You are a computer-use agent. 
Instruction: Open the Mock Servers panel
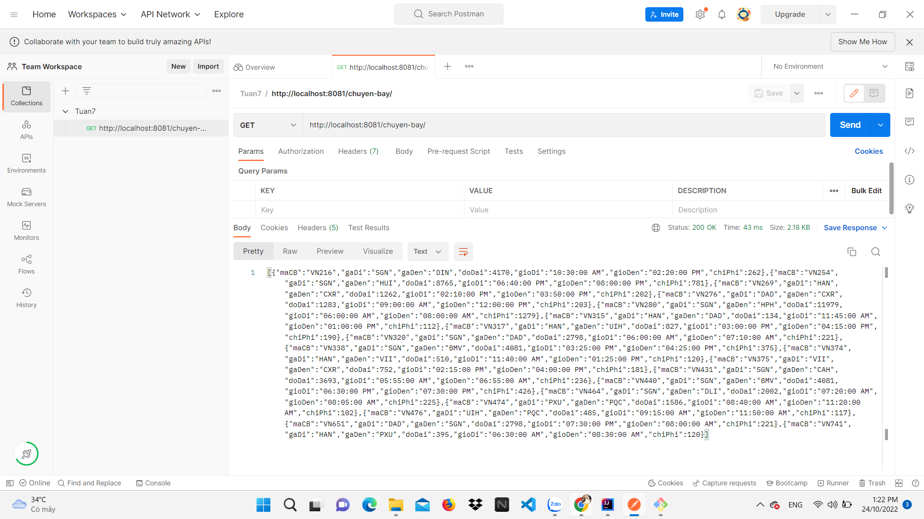(x=26, y=197)
